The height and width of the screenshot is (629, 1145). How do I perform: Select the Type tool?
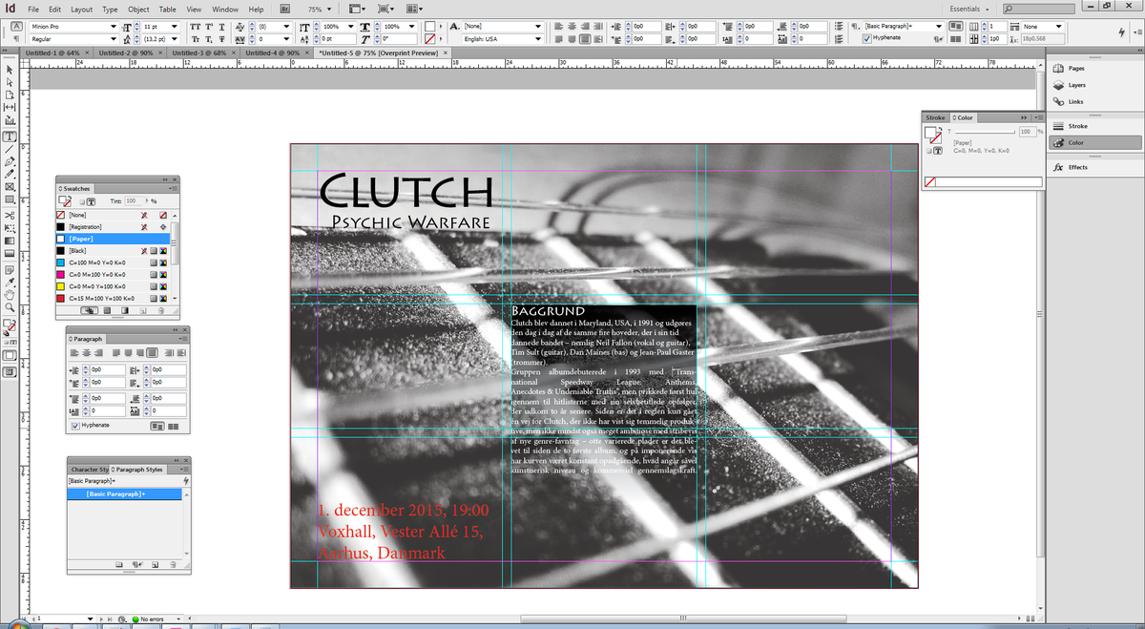coord(10,136)
